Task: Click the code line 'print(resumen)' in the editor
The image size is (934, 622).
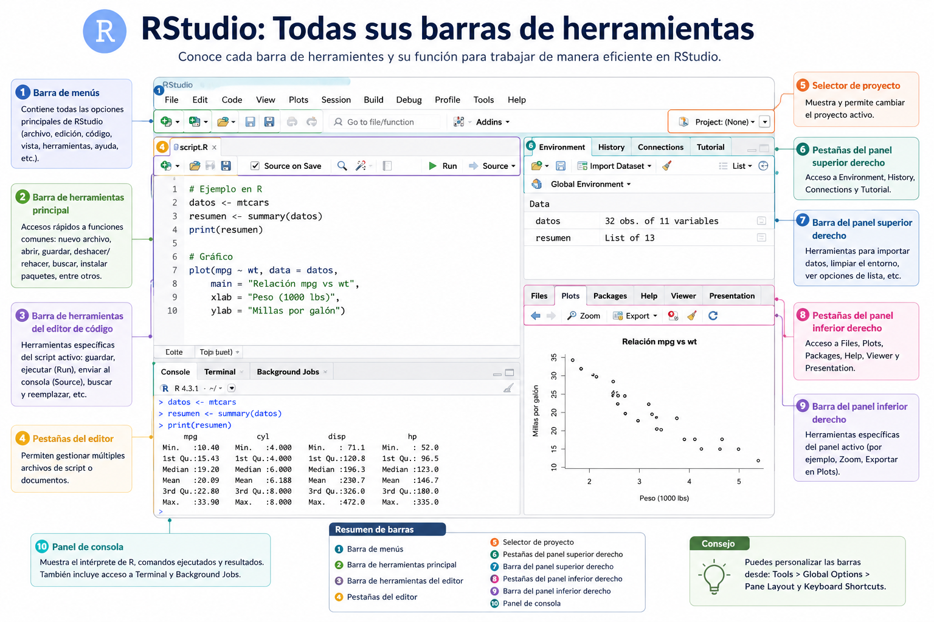Action: [x=226, y=230]
